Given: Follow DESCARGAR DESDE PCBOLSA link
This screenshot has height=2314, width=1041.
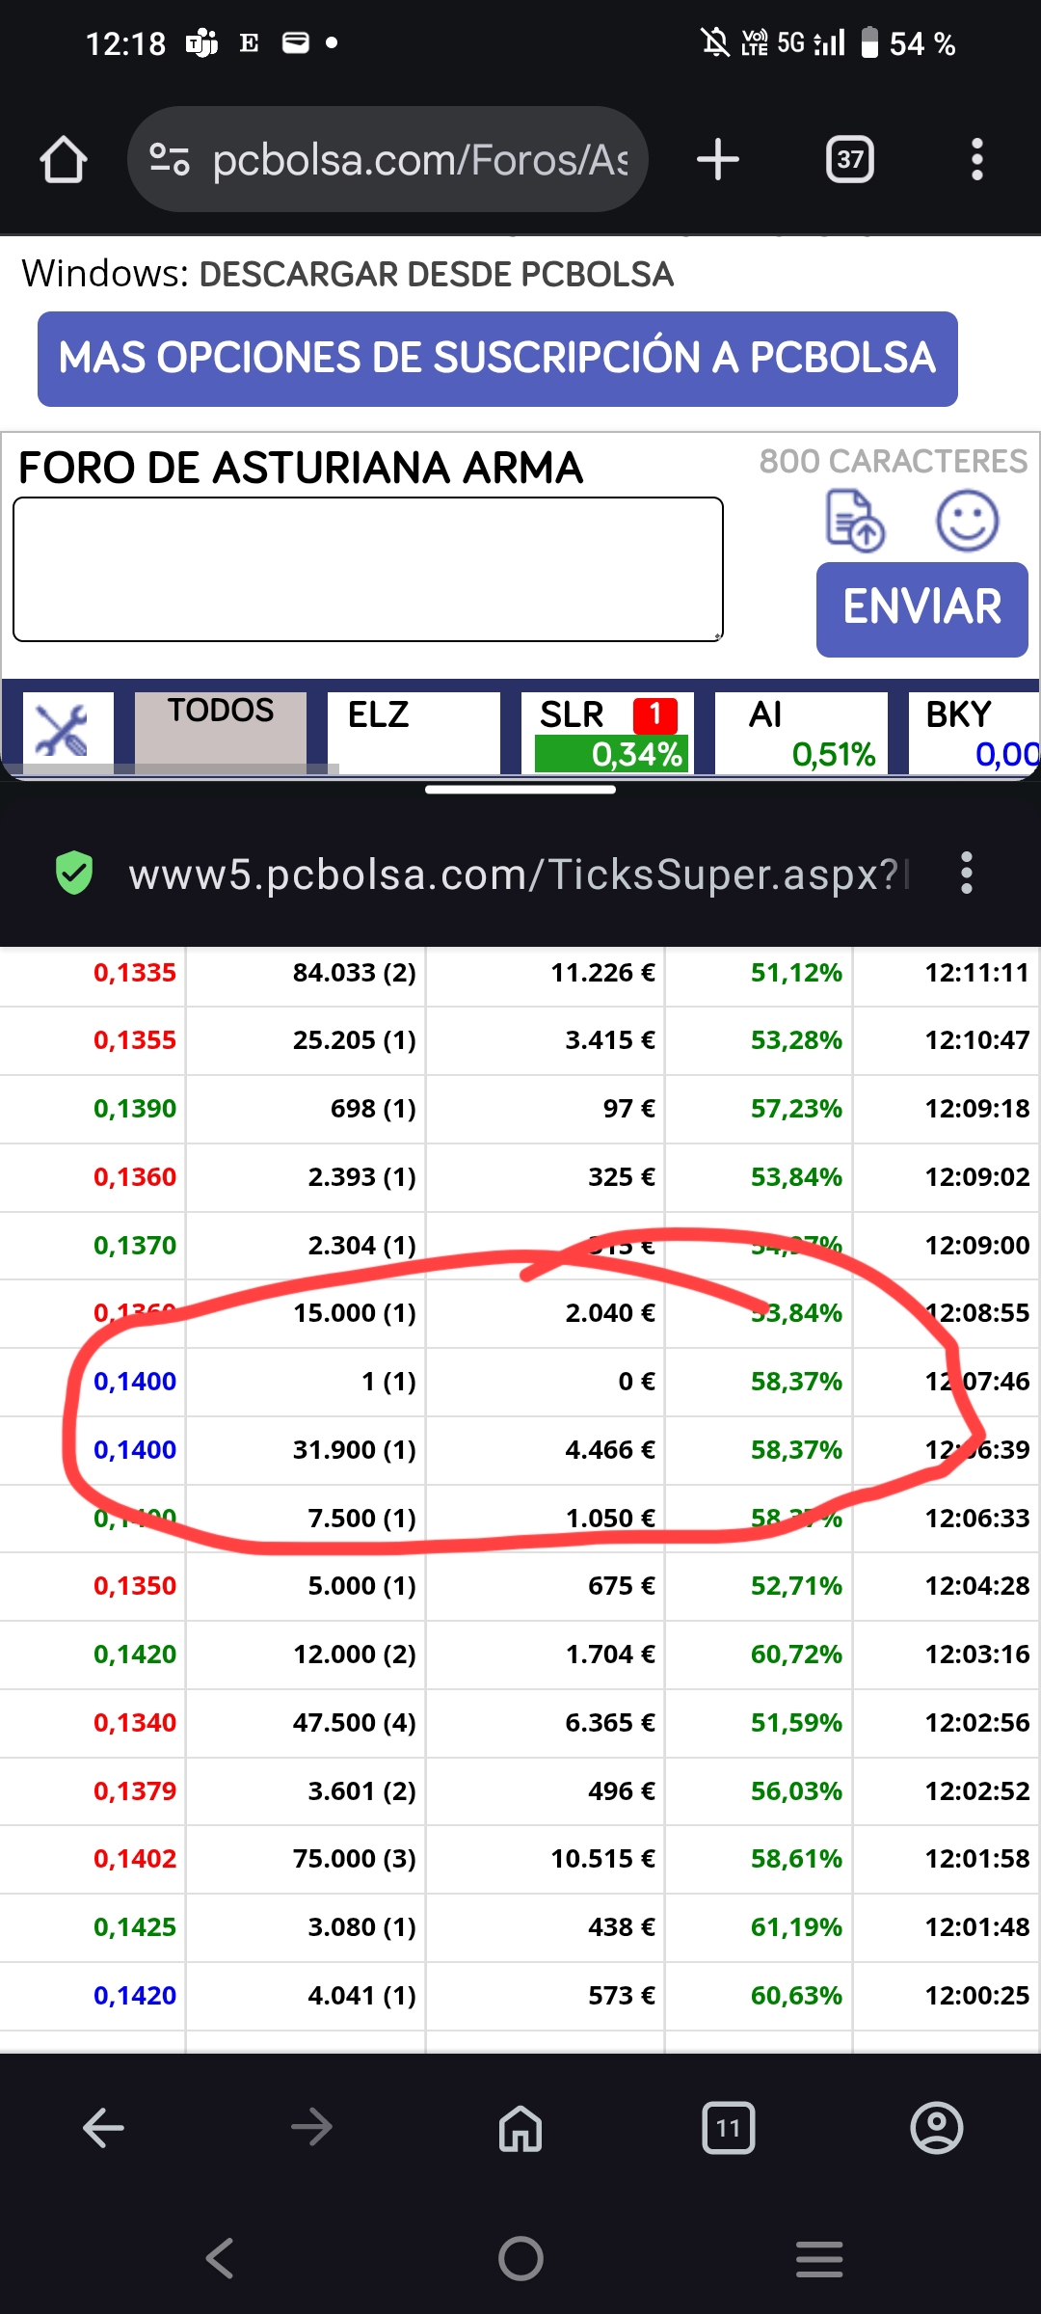Looking at the screenshot, I should pyautogui.click(x=436, y=274).
